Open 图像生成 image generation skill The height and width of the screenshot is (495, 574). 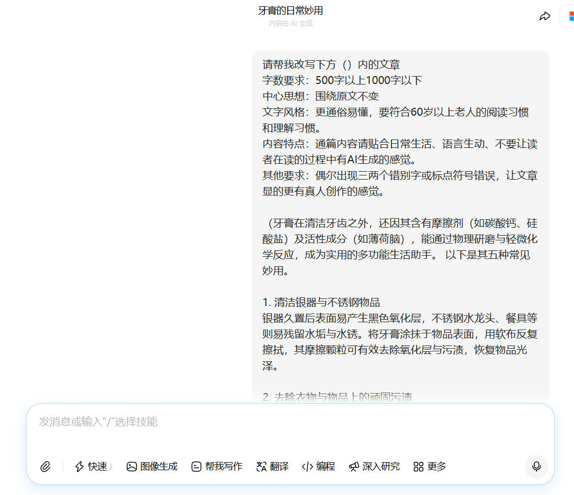[152, 466]
